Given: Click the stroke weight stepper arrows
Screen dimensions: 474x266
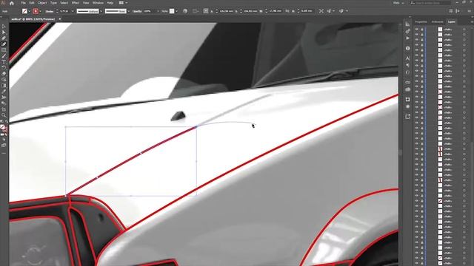Looking at the screenshot, I should pos(57,11).
